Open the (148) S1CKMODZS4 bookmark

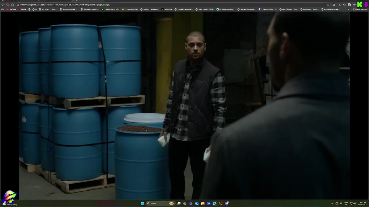(x=205, y=9)
